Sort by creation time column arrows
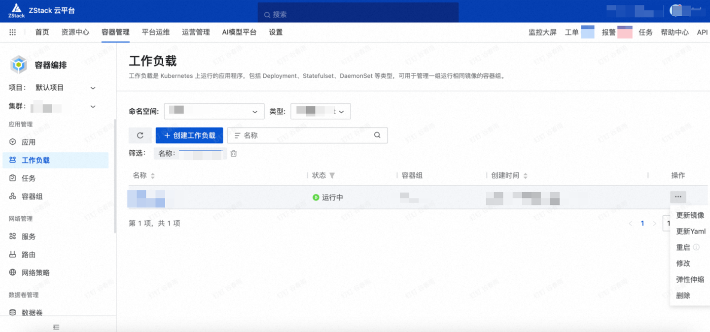Viewport: 710px width, 332px height. (526, 176)
